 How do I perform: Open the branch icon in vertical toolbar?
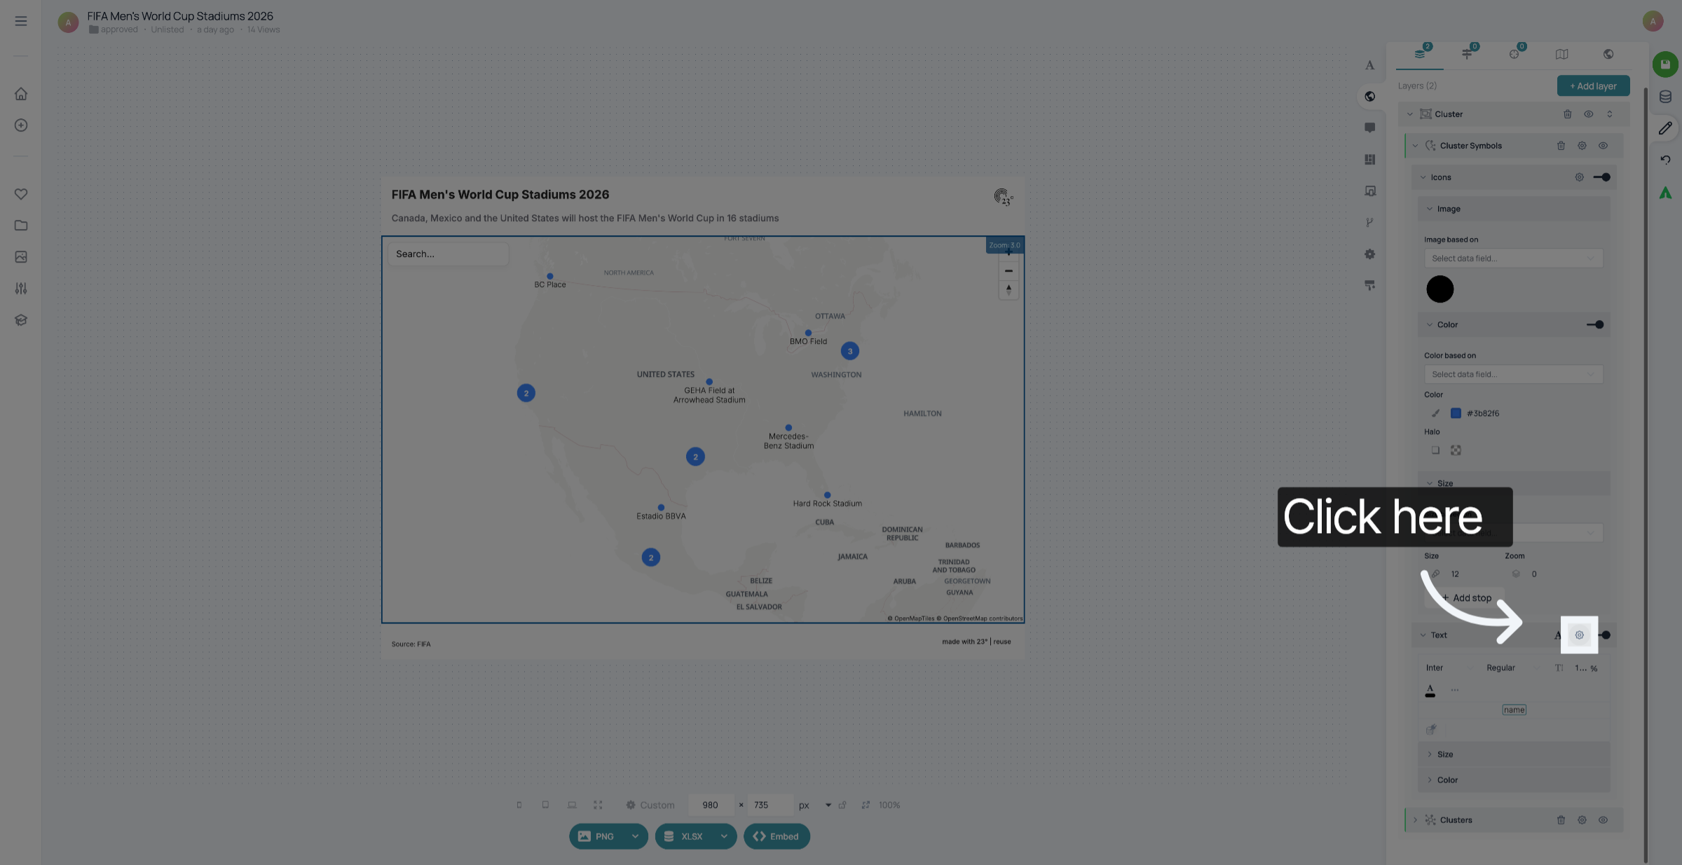pos(1369,223)
